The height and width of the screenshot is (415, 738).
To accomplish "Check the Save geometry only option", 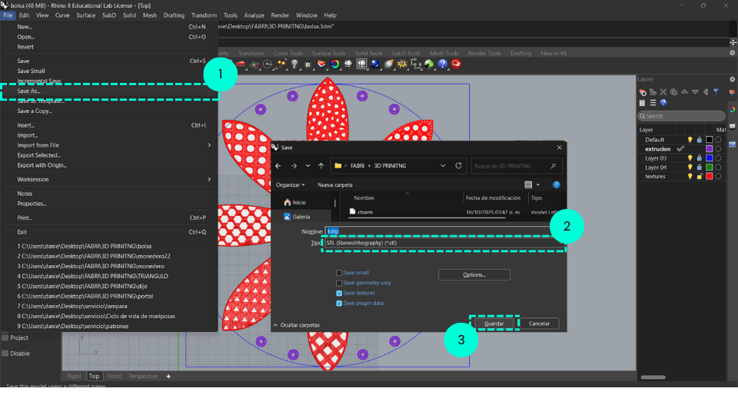I will pos(339,283).
